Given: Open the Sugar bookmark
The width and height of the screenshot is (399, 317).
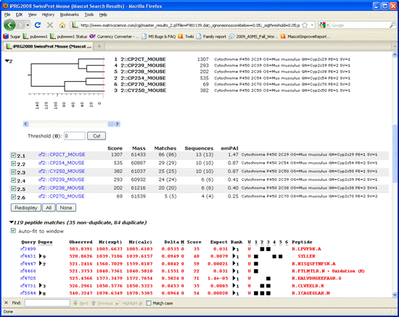Looking at the screenshot, I should pyautogui.click(x=12, y=36).
